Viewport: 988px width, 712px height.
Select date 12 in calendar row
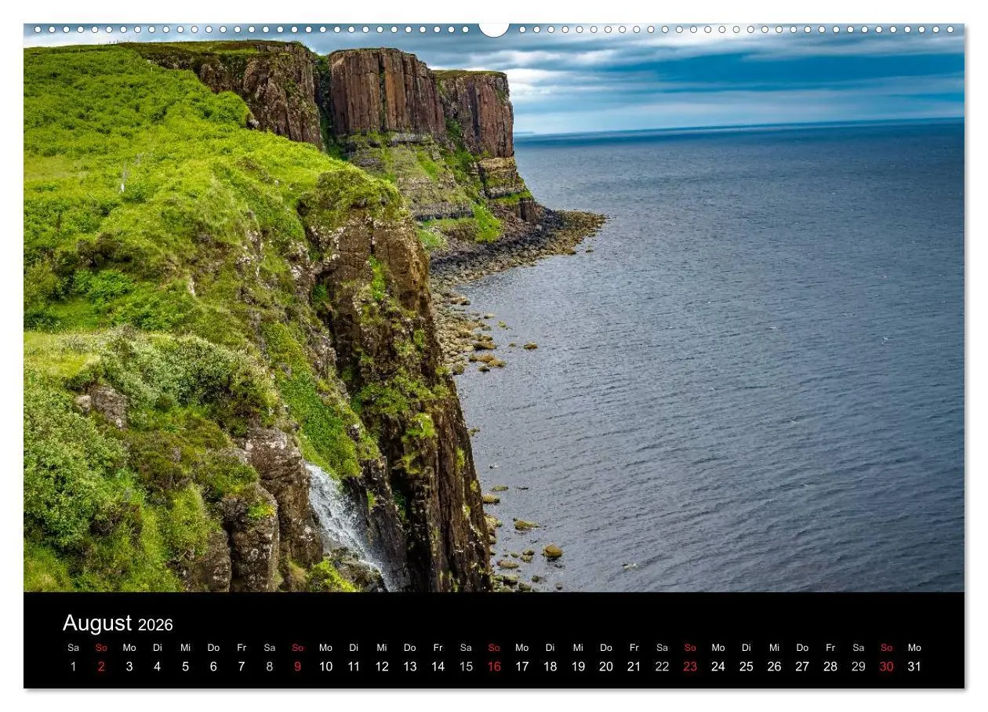[382, 667]
